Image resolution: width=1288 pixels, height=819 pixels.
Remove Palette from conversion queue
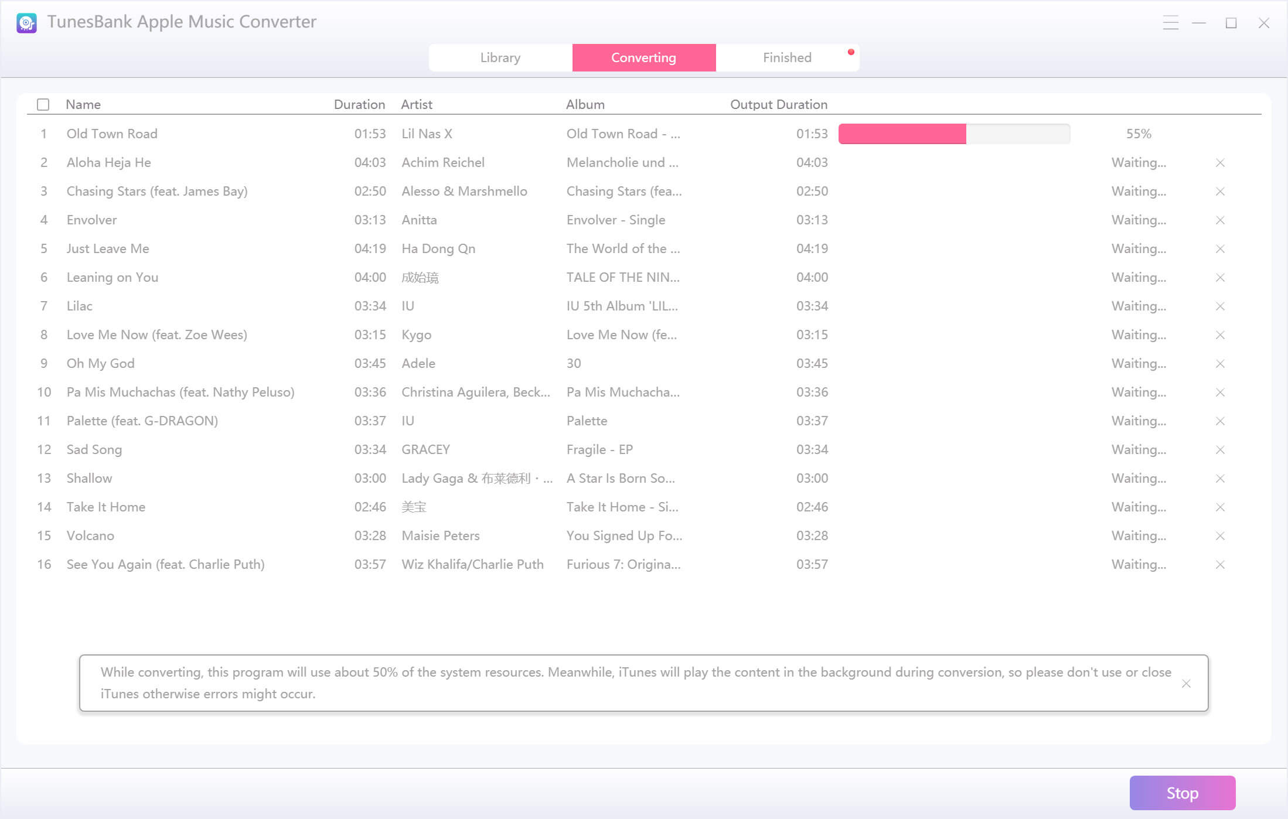[1220, 421]
